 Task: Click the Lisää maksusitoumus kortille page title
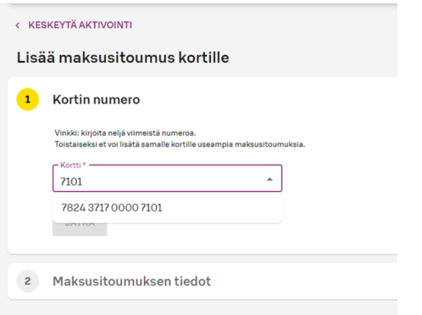tap(123, 58)
